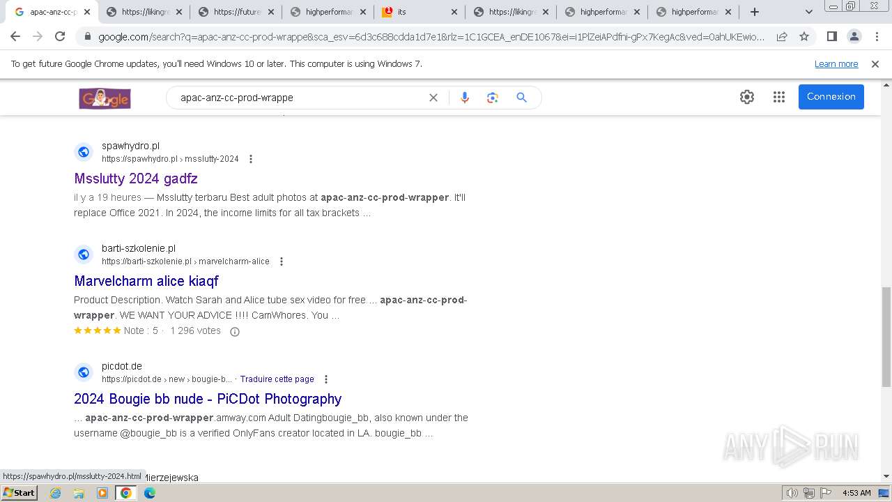Click the barti-szkolenie.pl site name
This screenshot has width=892, height=502.
point(139,248)
